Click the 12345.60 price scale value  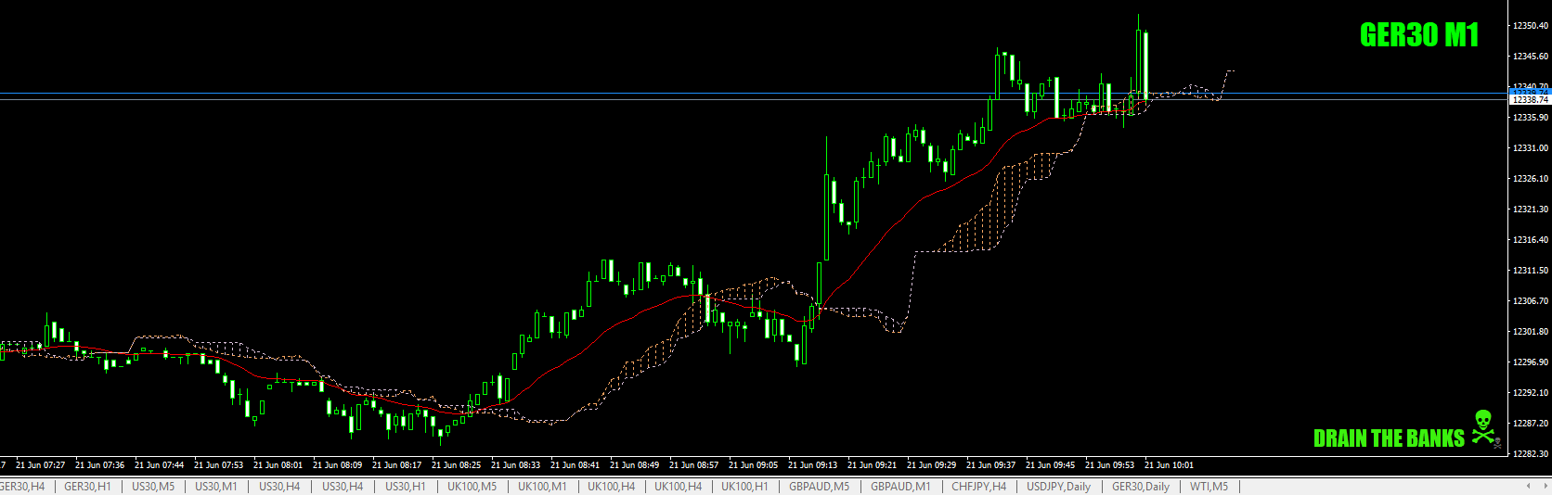(x=1531, y=57)
